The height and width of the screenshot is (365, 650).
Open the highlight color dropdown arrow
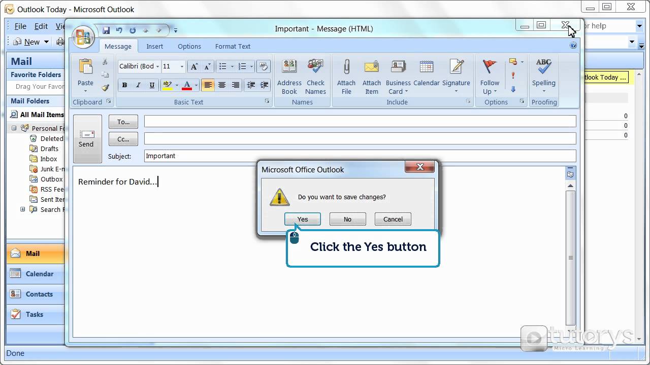[x=177, y=85]
